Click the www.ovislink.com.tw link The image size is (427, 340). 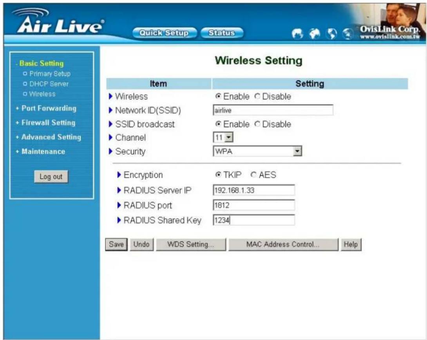[390, 37]
